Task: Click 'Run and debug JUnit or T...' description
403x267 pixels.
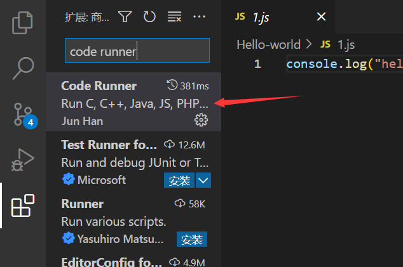Action: point(135,162)
